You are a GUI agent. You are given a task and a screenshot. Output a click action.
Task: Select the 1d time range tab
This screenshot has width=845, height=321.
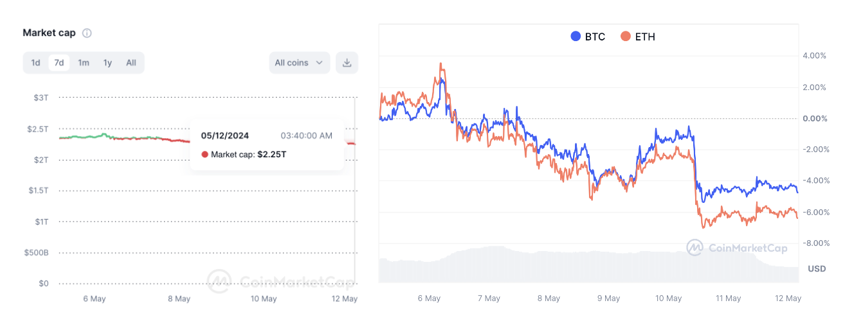click(x=36, y=63)
